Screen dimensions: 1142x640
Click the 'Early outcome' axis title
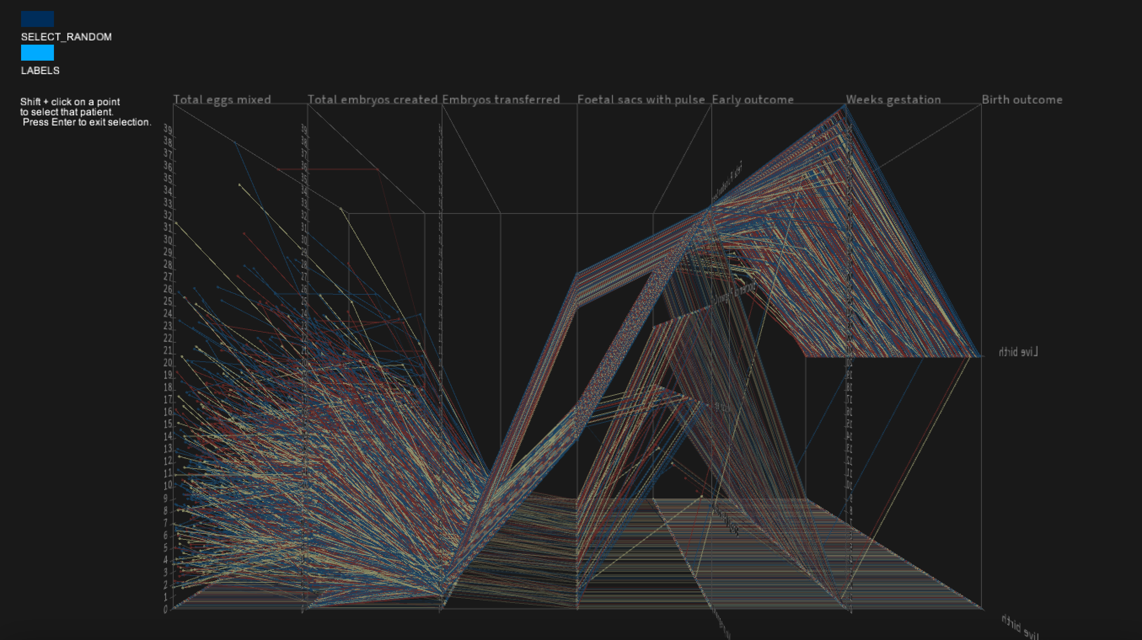coord(753,100)
